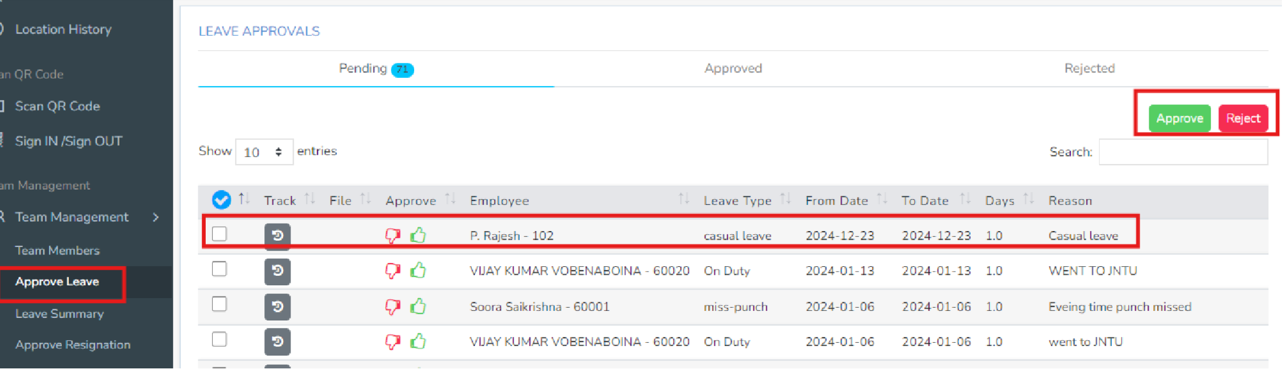Open Approve Resignation in sidebar
Image resolution: width=1283 pixels, height=370 pixels.
[73, 345]
